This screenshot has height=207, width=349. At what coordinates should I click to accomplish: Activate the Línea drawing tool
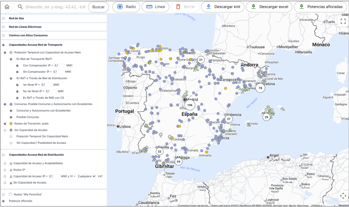pyautogui.click(x=155, y=7)
